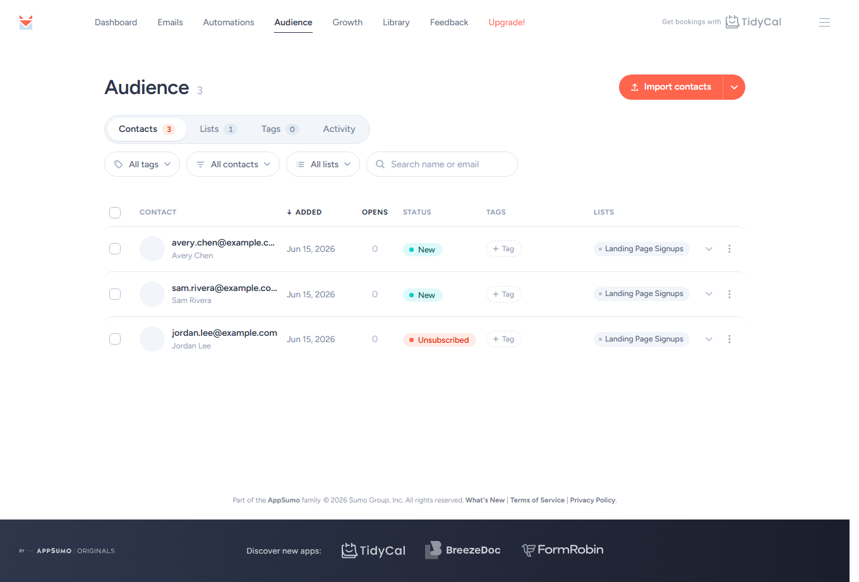Click the TidyCal booking logo in header
This screenshot has width=859, height=582.
point(753,22)
